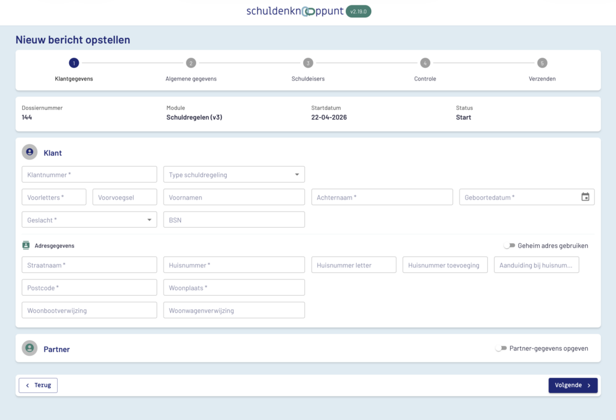Expand the Geslacht dropdown
This screenshot has width=616, height=420.
point(89,220)
